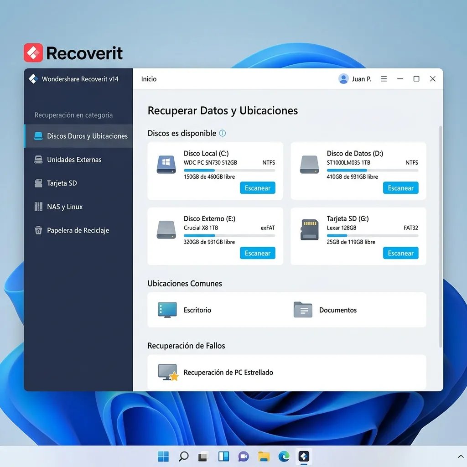This screenshot has height=467, width=467.
Task: Click '150GB de 460GB libre' text
Action: point(209,176)
